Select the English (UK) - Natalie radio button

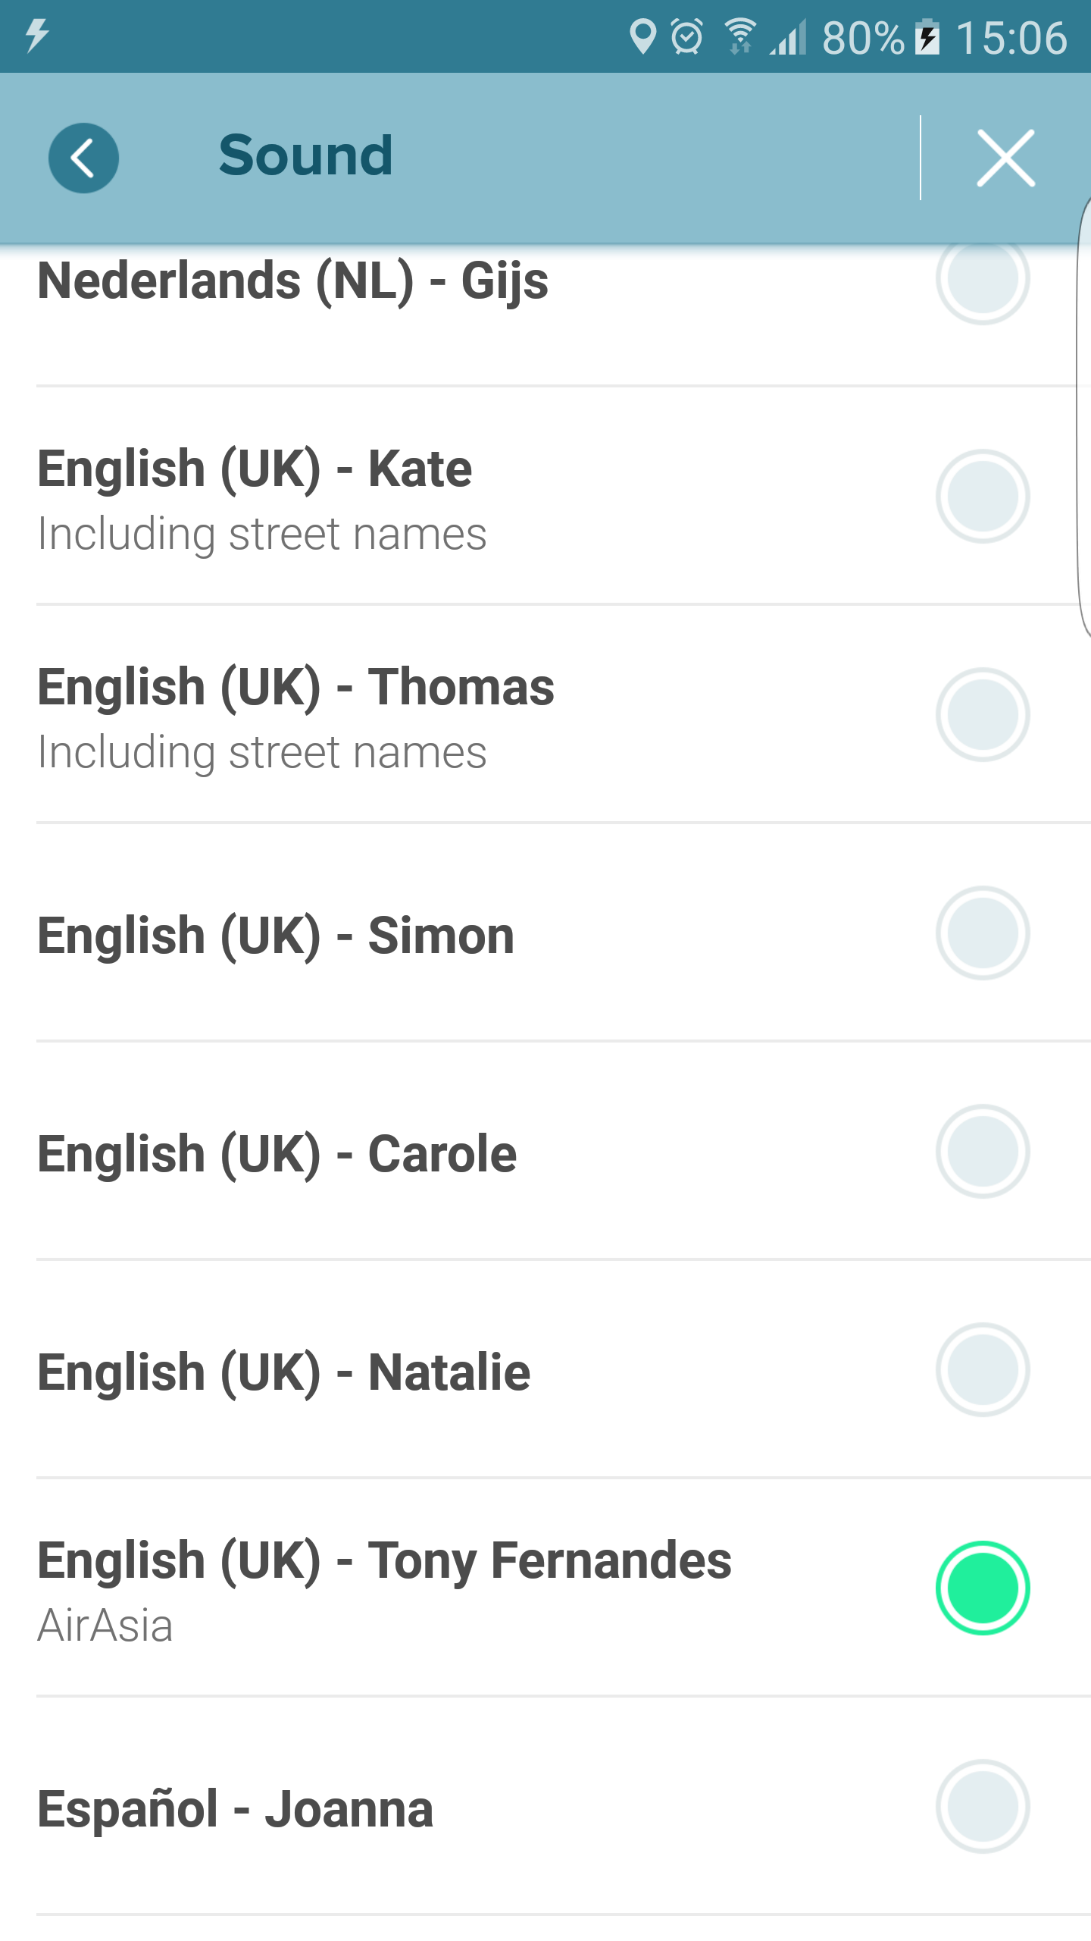coord(982,1369)
